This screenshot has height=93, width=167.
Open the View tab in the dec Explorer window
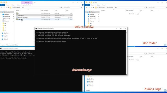click(104, 5)
